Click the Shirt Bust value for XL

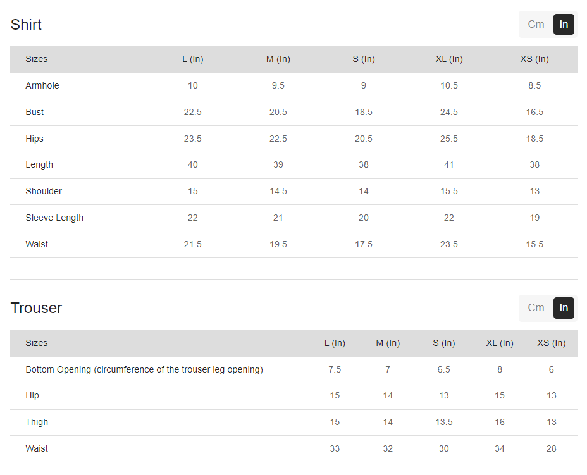[x=449, y=113]
